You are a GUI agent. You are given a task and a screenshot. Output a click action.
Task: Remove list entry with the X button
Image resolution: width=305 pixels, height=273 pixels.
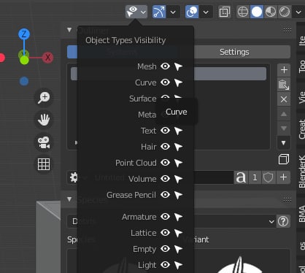[284, 99]
